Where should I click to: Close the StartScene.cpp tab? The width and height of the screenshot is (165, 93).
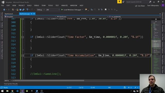tap(34, 14)
